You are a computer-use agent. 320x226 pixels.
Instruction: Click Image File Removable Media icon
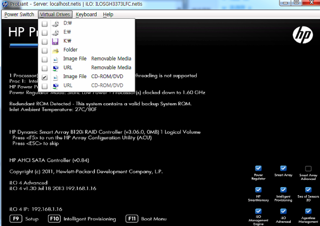coord(55,60)
